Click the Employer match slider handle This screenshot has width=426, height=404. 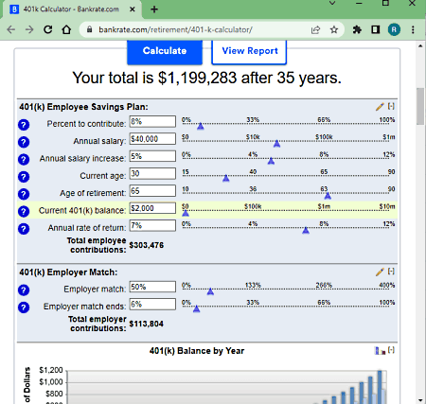(x=210, y=291)
